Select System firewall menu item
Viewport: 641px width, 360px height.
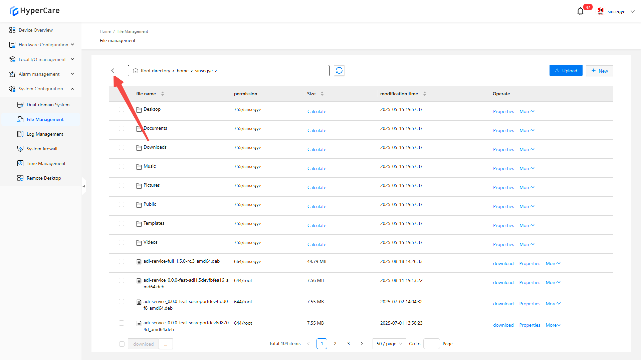click(x=42, y=149)
